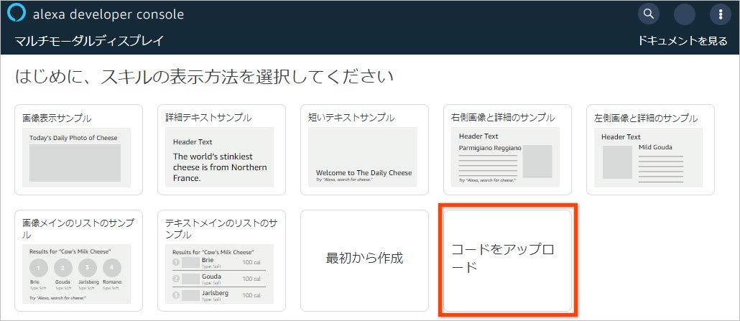This screenshot has height=321, width=740.
Task: Pick the テキストメインのリストのサンプル card
Action: pyautogui.click(x=221, y=260)
